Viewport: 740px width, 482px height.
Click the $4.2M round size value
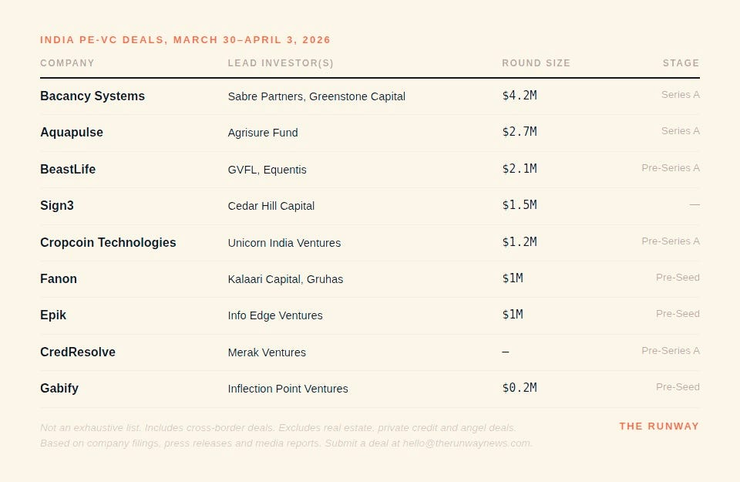click(519, 96)
